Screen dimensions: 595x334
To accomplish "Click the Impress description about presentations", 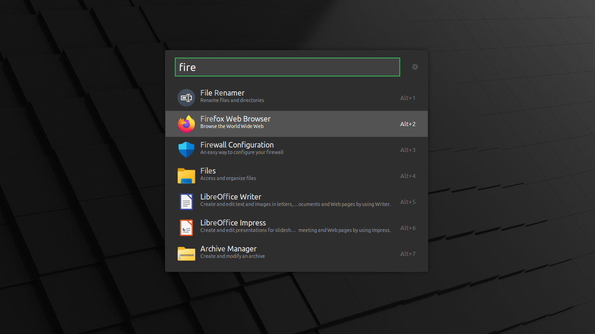I will pyautogui.click(x=296, y=230).
